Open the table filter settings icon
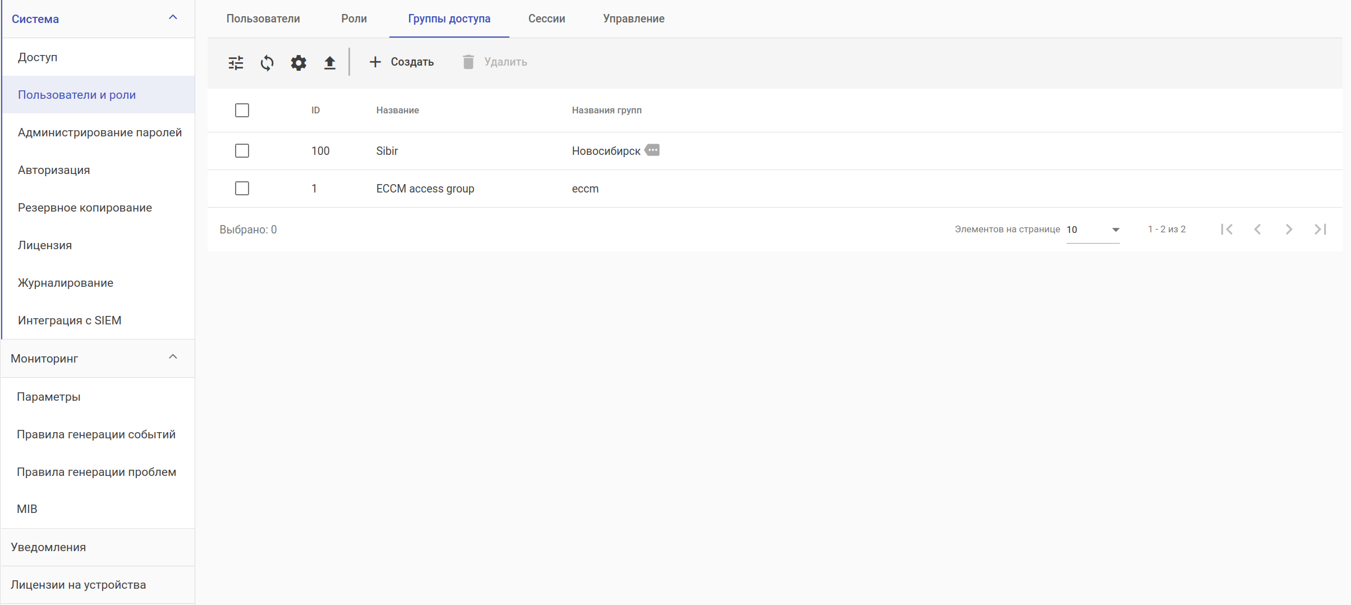 (236, 62)
